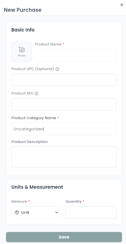Save the new purchase
Viewport: 126px width, 244px height.
click(x=64, y=237)
